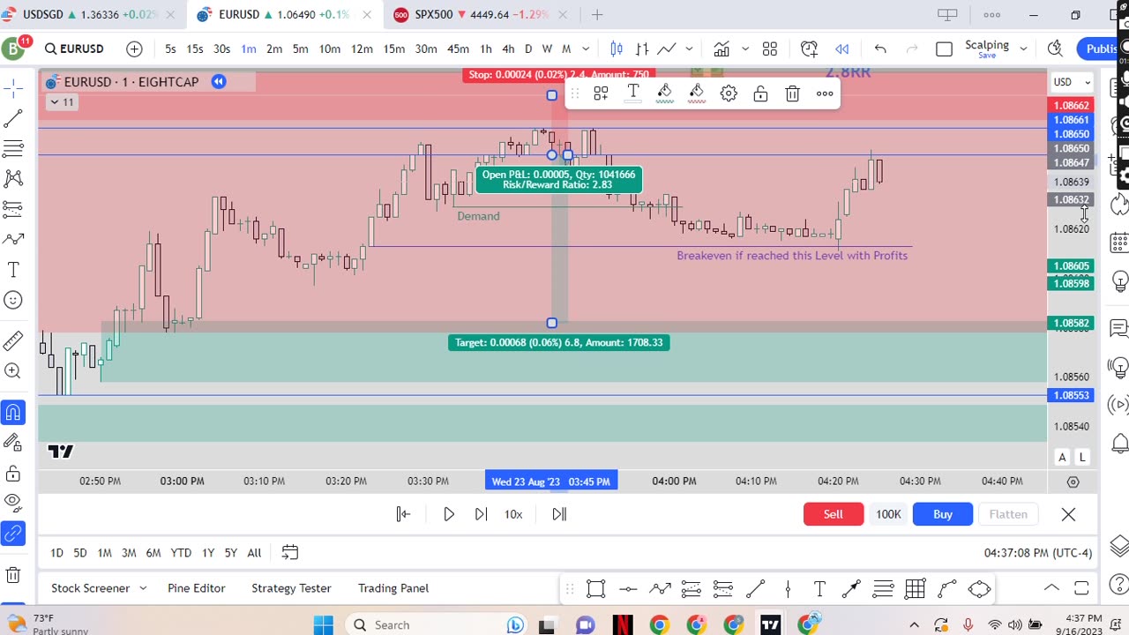
Task: Open timezone 04:37:08 PM (UTC-4)
Action: tap(1038, 553)
